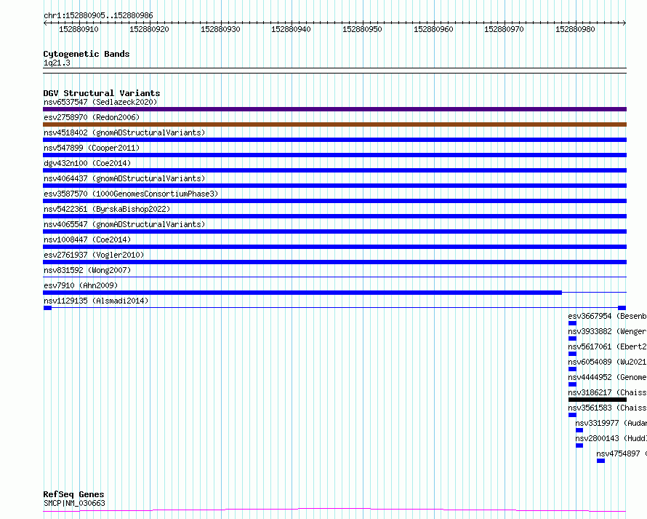Select small blue bar under esv3667954
This screenshot has width=647, height=519.
click(x=572, y=323)
